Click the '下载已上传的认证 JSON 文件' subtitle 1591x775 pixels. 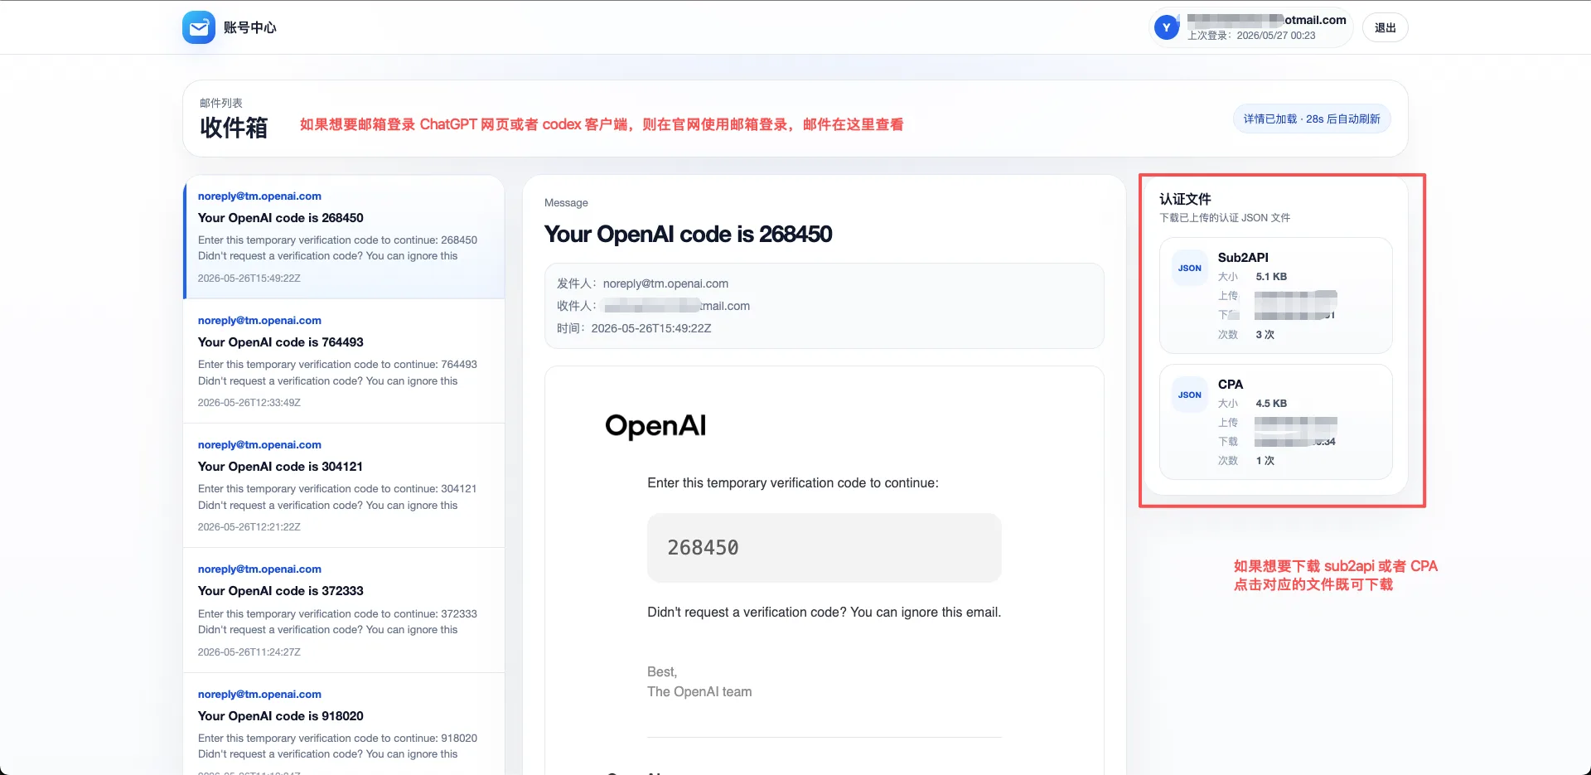[x=1225, y=218]
